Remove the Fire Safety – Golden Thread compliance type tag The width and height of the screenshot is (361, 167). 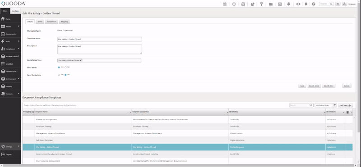point(81,60)
